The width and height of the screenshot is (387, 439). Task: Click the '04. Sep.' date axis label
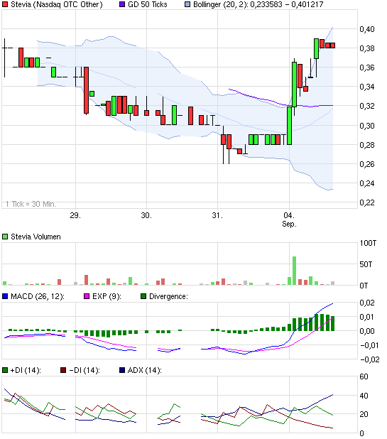(289, 220)
